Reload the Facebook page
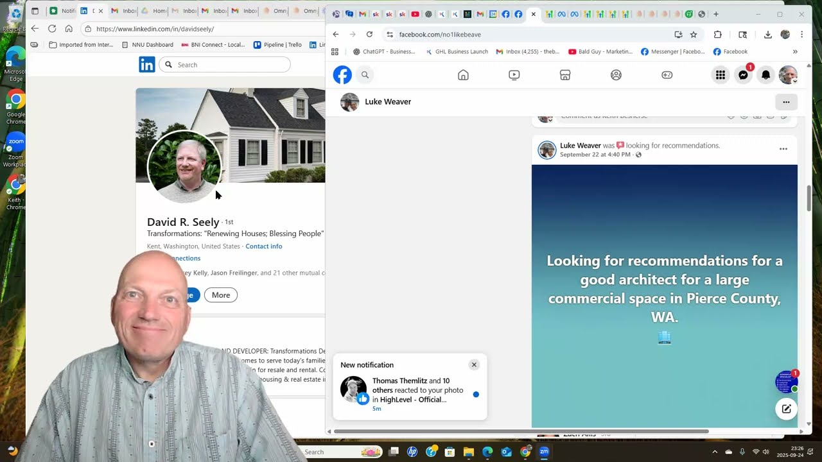Screen dimensions: 822x462 click(369, 35)
